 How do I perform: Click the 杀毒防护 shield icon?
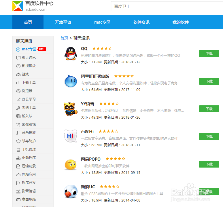click(x=18, y=141)
